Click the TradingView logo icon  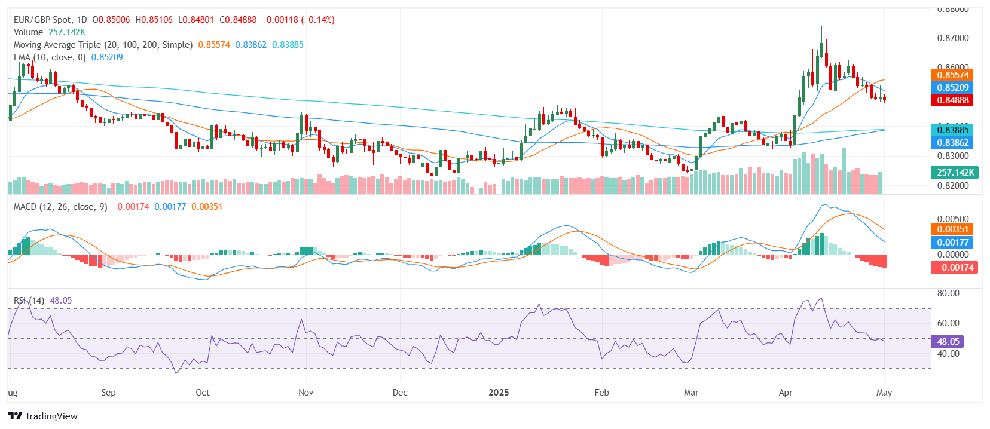click(15, 416)
